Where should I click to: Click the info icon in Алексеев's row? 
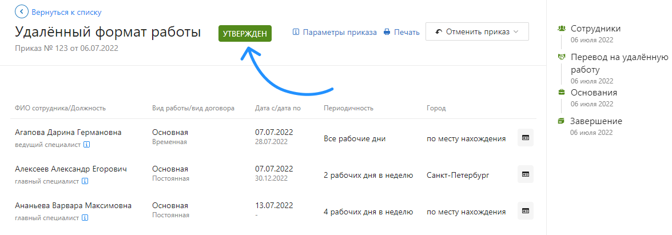pos(85,181)
